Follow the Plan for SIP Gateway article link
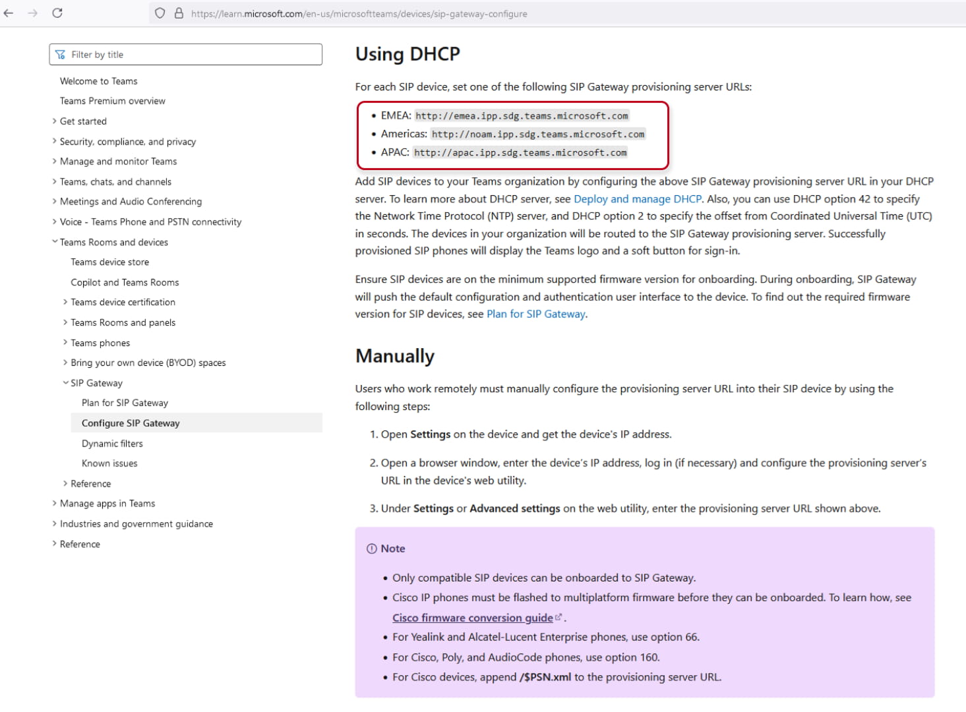Image resolution: width=966 pixels, height=712 pixels. (536, 314)
